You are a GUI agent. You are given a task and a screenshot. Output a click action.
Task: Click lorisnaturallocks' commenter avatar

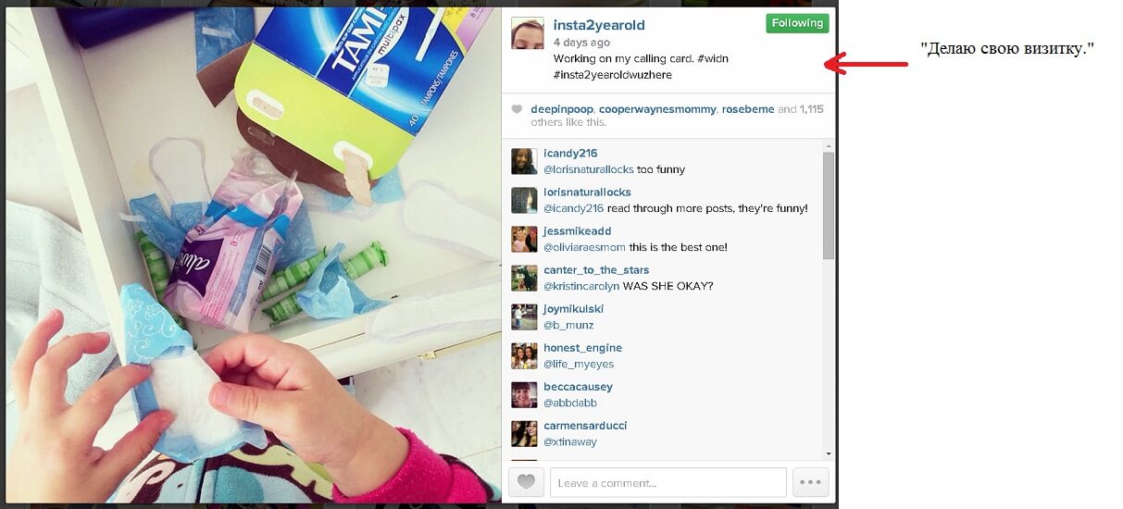point(524,200)
